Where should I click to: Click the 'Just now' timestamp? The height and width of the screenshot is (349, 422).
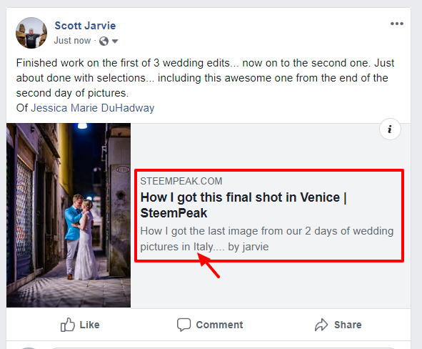(x=72, y=41)
